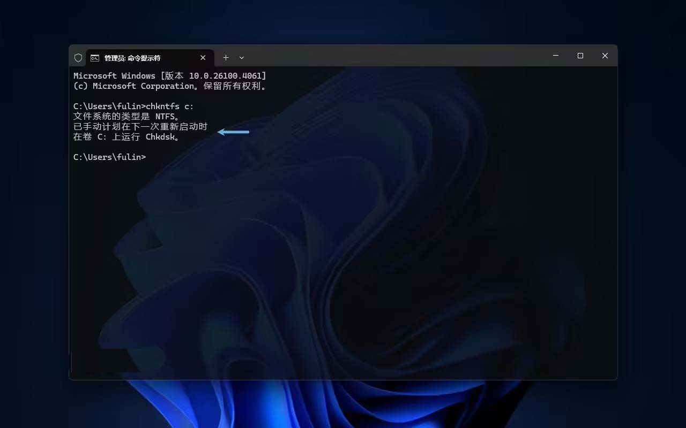Click the administrator shield icon in title bar

pyautogui.click(x=78, y=58)
